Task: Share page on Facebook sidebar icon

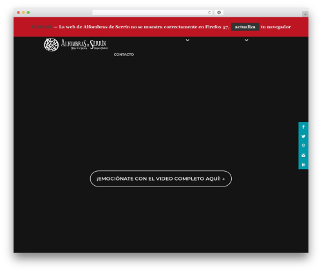Action: coord(303,127)
